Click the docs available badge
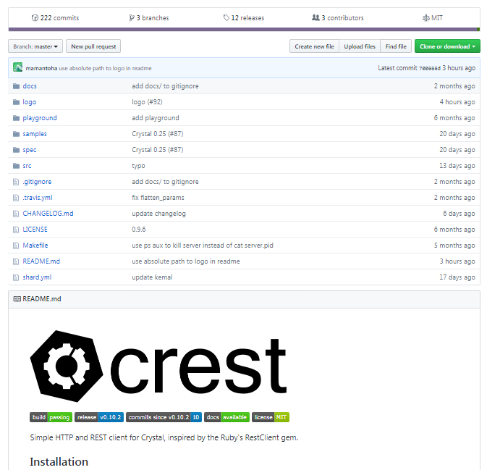This screenshot has width=487, height=470. click(226, 417)
